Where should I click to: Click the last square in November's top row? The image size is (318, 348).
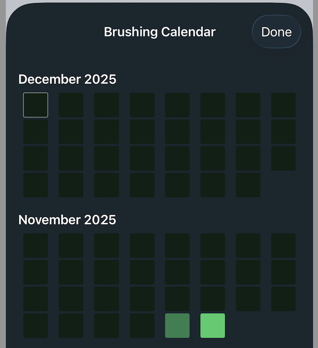(283, 246)
